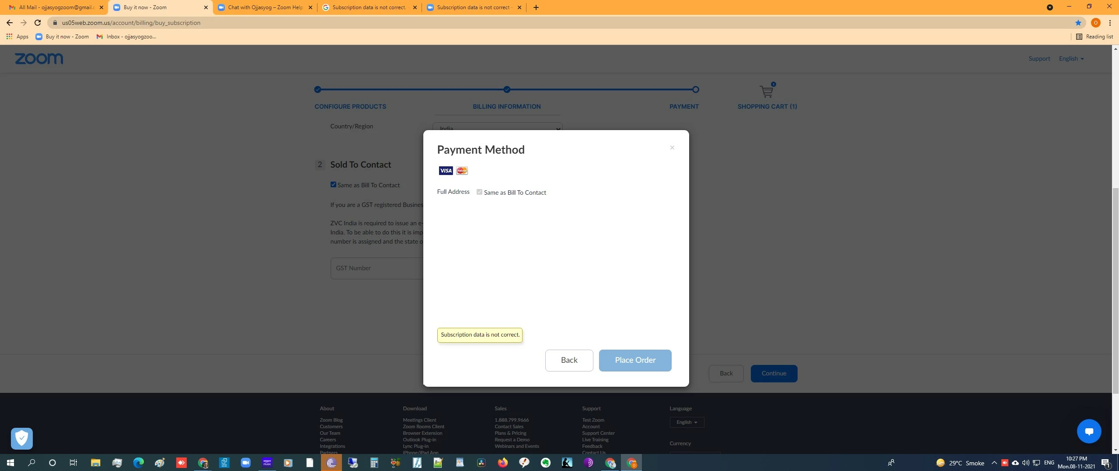Open Plans & Pricing footer link
This screenshot has width=1119, height=471.
click(x=510, y=433)
